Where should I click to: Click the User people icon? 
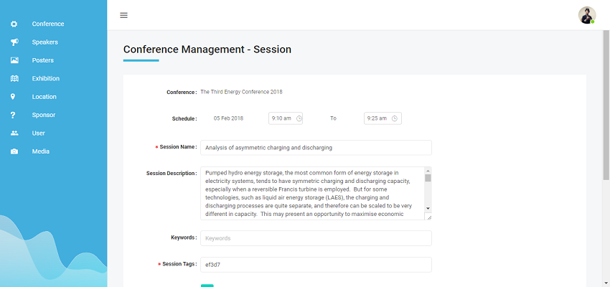click(14, 133)
